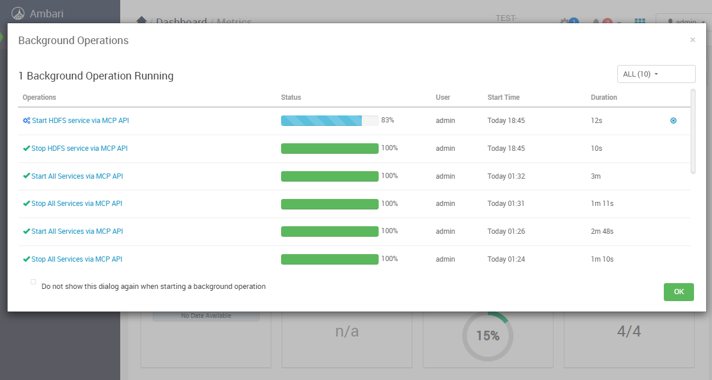Click the operations list vertical scrollbar

692,131
